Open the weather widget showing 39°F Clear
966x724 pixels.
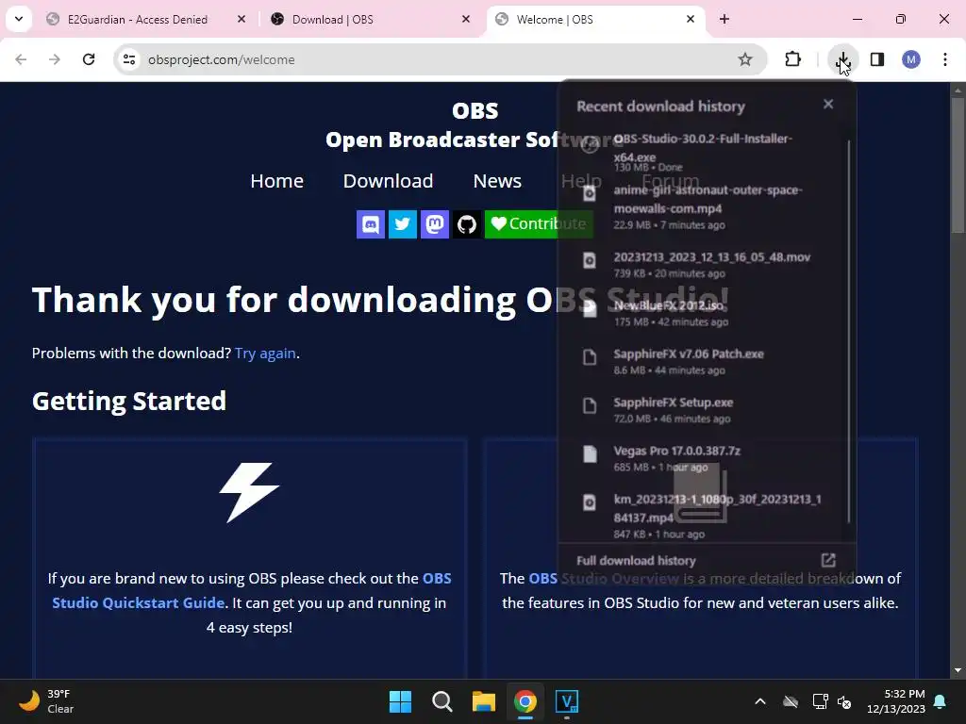(x=45, y=701)
